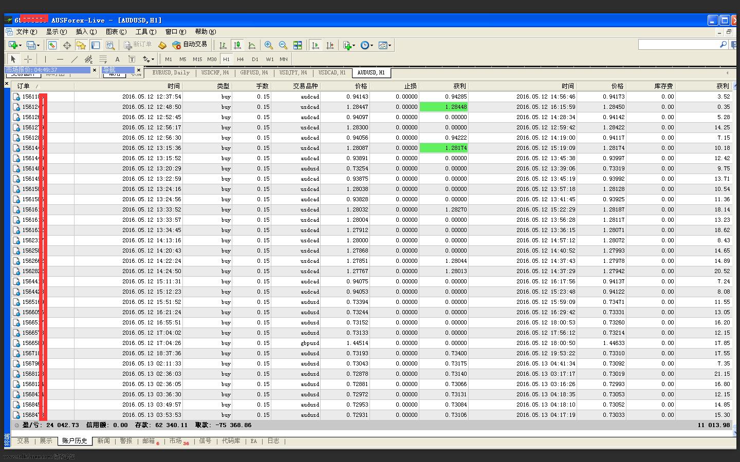Image resolution: width=740 pixels, height=462 pixels.
Task: Set timeframe to M15
Action: [197, 59]
